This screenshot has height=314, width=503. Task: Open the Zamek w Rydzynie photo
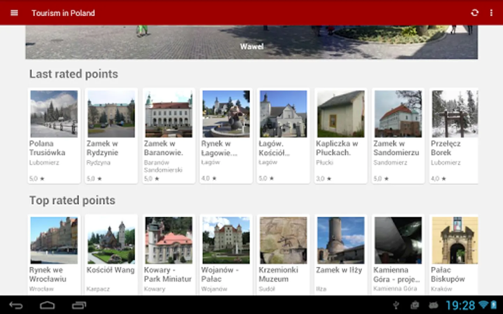click(111, 114)
